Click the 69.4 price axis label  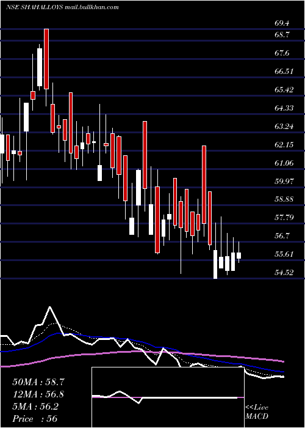pos(282,23)
